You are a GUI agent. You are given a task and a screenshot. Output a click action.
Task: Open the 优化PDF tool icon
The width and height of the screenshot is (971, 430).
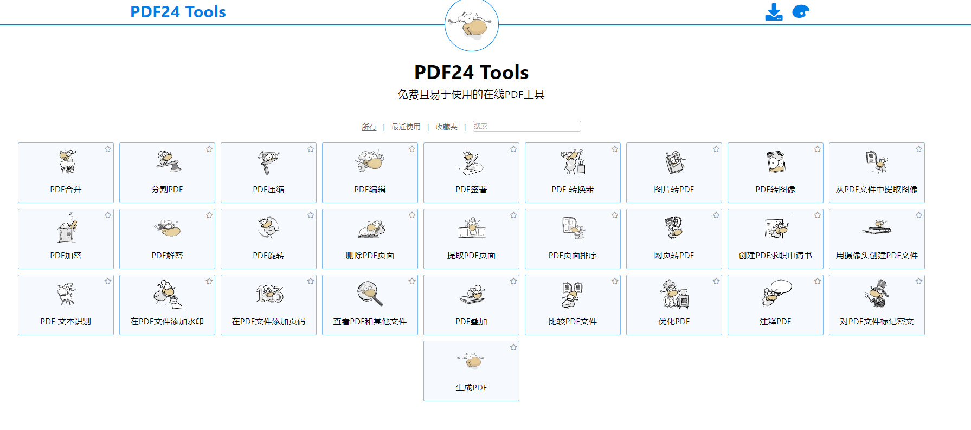(x=674, y=294)
